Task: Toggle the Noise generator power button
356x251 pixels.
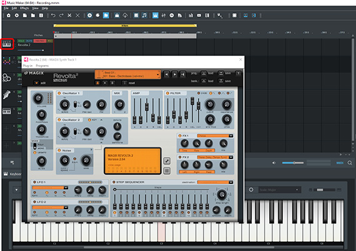Action: point(59,150)
